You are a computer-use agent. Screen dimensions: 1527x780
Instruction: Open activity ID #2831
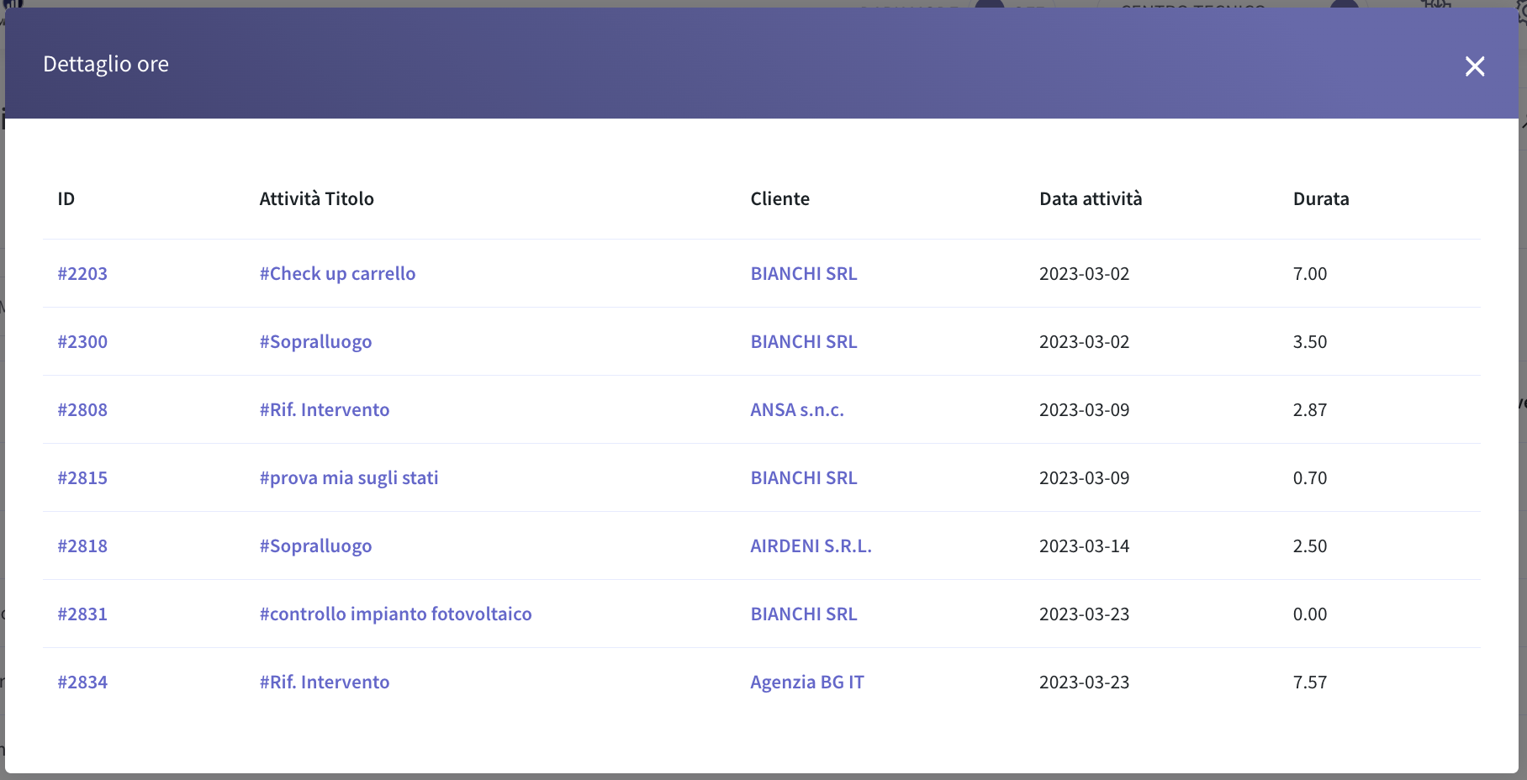coord(82,614)
